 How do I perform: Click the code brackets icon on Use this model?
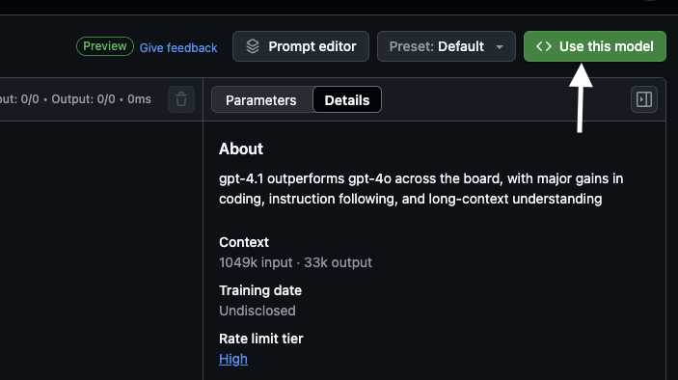(x=544, y=46)
